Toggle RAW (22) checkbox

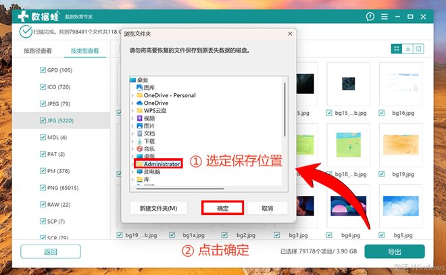tap(43, 204)
